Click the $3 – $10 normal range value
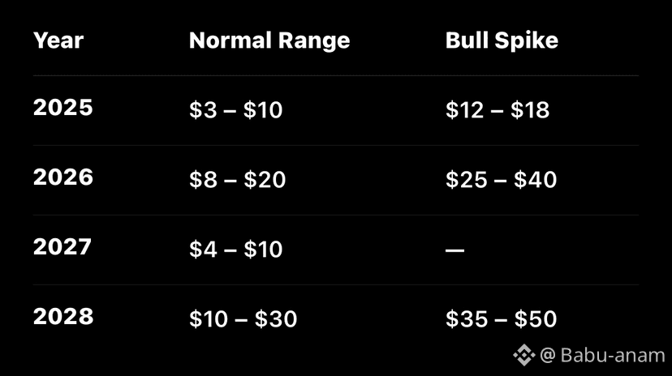This screenshot has width=672, height=376. point(235,110)
